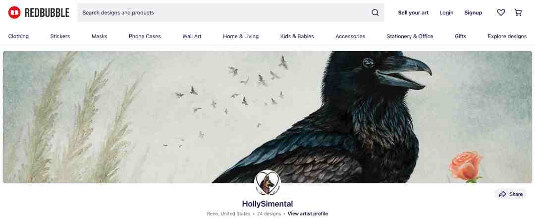Image resolution: width=535 pixels, height=218 pixels.
Task: Open the Wall Art category
Action: pos(192,36)
